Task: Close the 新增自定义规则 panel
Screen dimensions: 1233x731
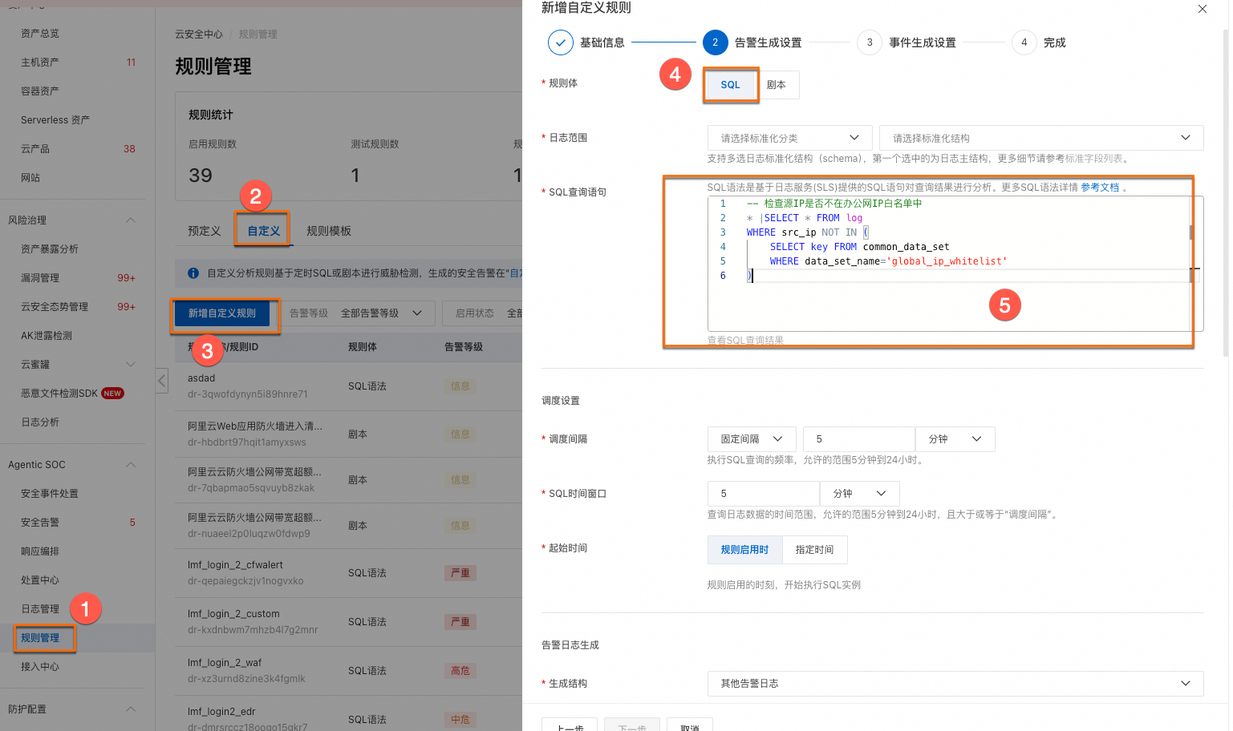Action: point(1202,9)
